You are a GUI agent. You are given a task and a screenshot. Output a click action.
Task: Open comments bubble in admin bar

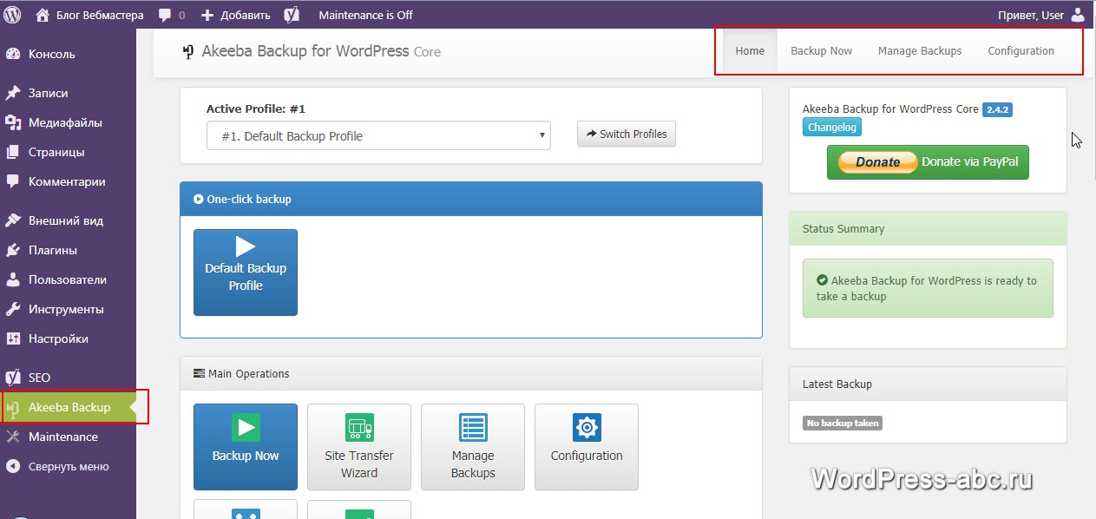(165, 16)
